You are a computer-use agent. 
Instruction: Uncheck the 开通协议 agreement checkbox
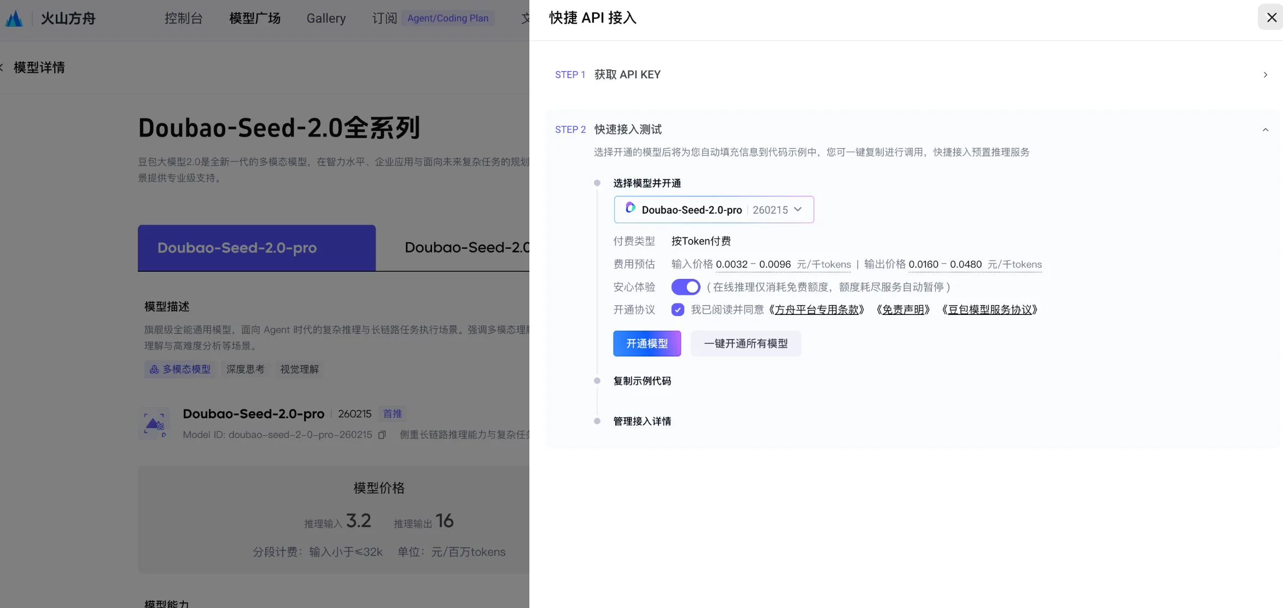[x=678, y=310]
